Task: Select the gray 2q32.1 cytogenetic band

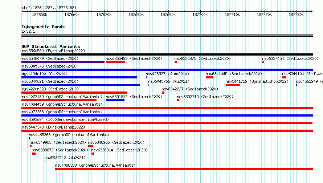Action: click(167, 35)
